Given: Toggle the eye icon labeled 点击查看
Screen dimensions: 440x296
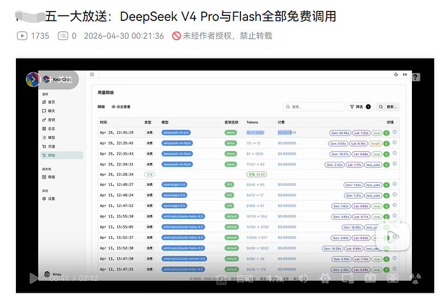Looking at the screenshot, I should (x=121, y=107).
